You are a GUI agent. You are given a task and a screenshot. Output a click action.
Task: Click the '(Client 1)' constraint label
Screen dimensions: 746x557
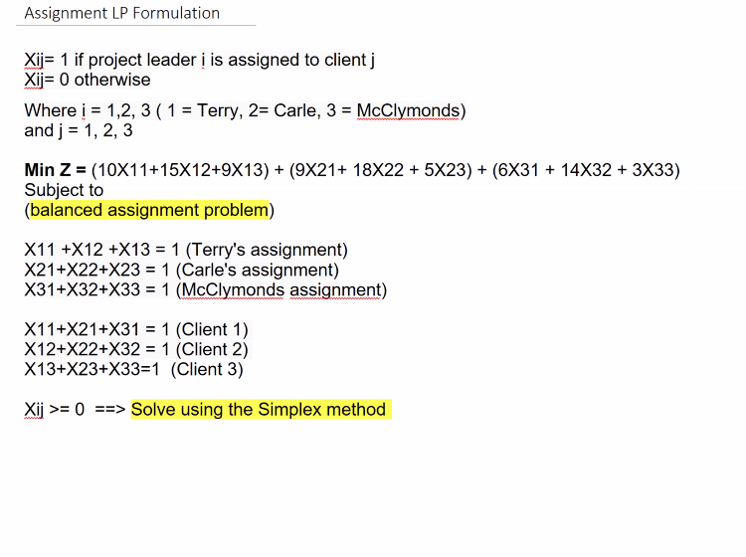[212, 329]
